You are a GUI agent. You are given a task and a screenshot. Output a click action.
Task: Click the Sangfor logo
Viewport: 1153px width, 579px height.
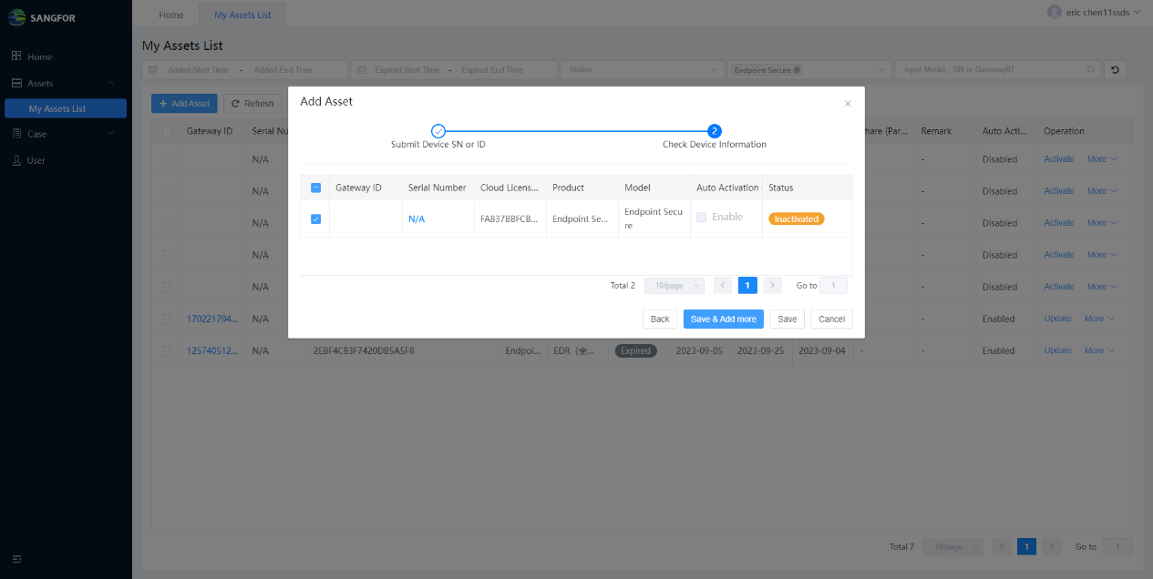click(41, 17)
